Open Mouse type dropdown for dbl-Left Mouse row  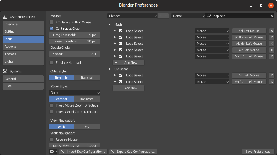[212, 31]
